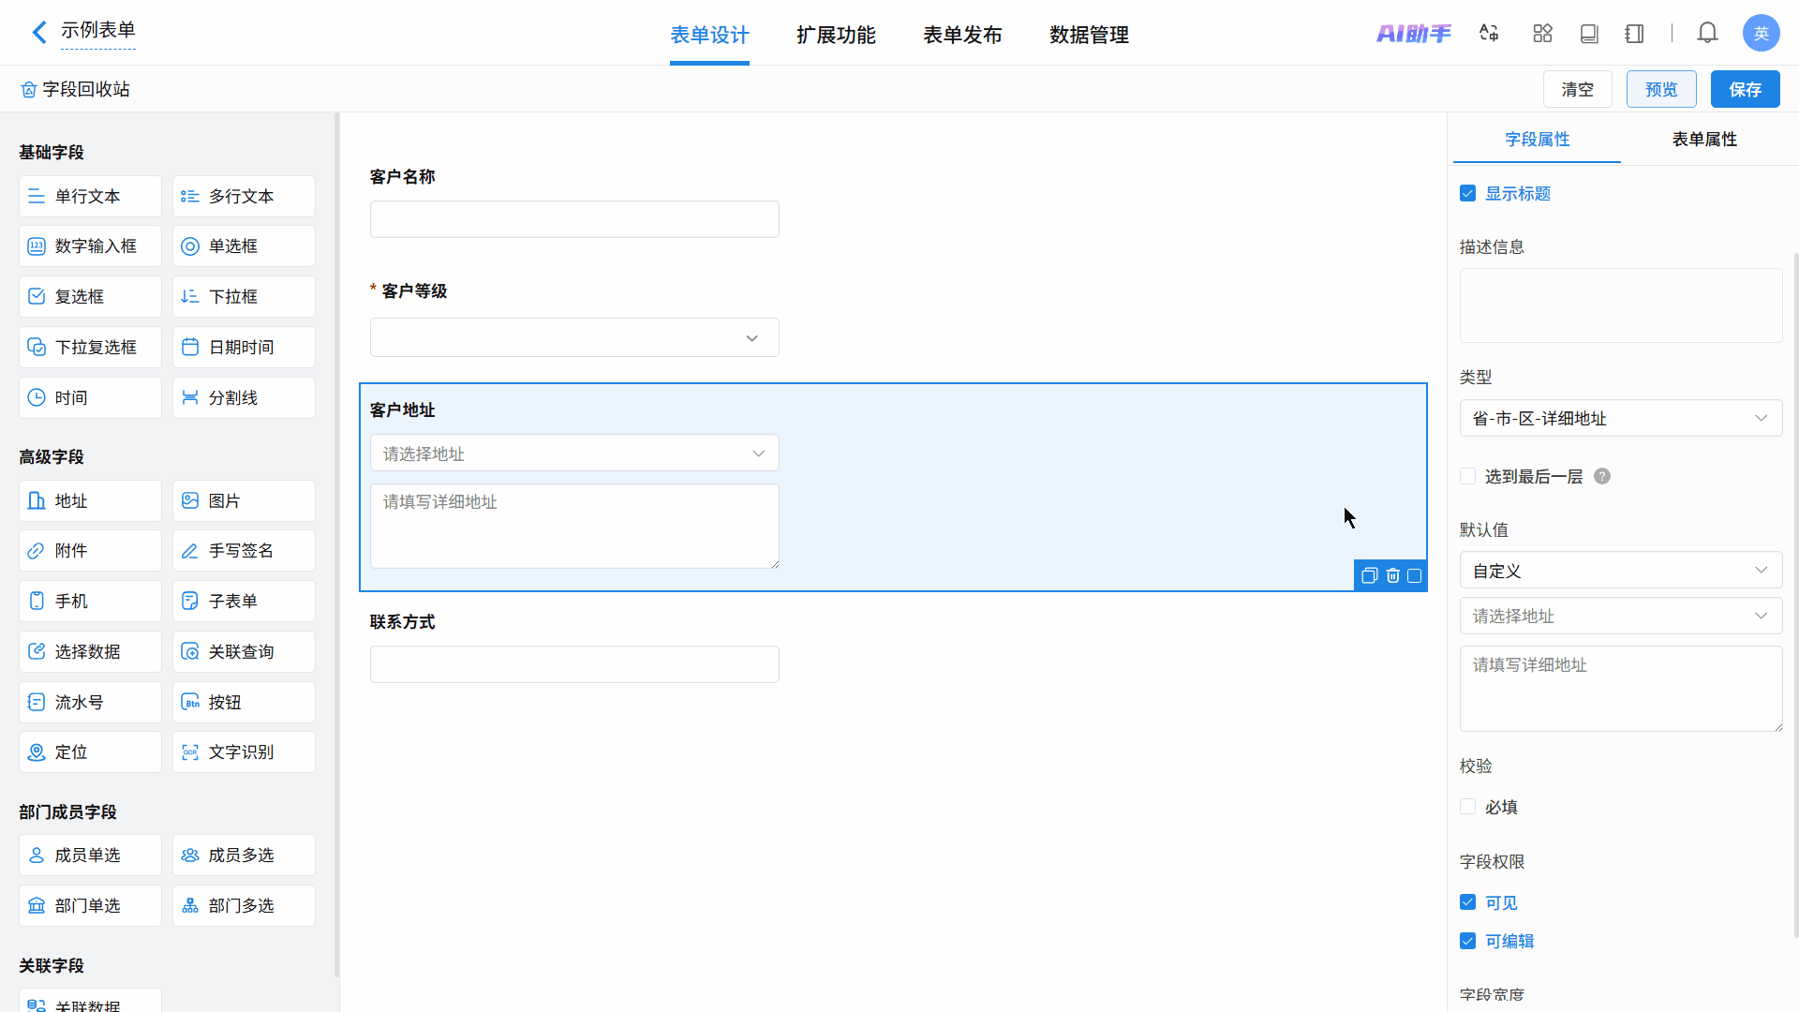Viewport: 1799px width, 1012px height.
Task: Click the delete icon on the 客户地址 field
Action: click(1392, 575)
